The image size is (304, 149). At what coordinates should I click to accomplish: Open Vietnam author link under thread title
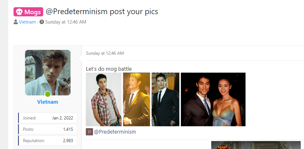click(27, 22)
